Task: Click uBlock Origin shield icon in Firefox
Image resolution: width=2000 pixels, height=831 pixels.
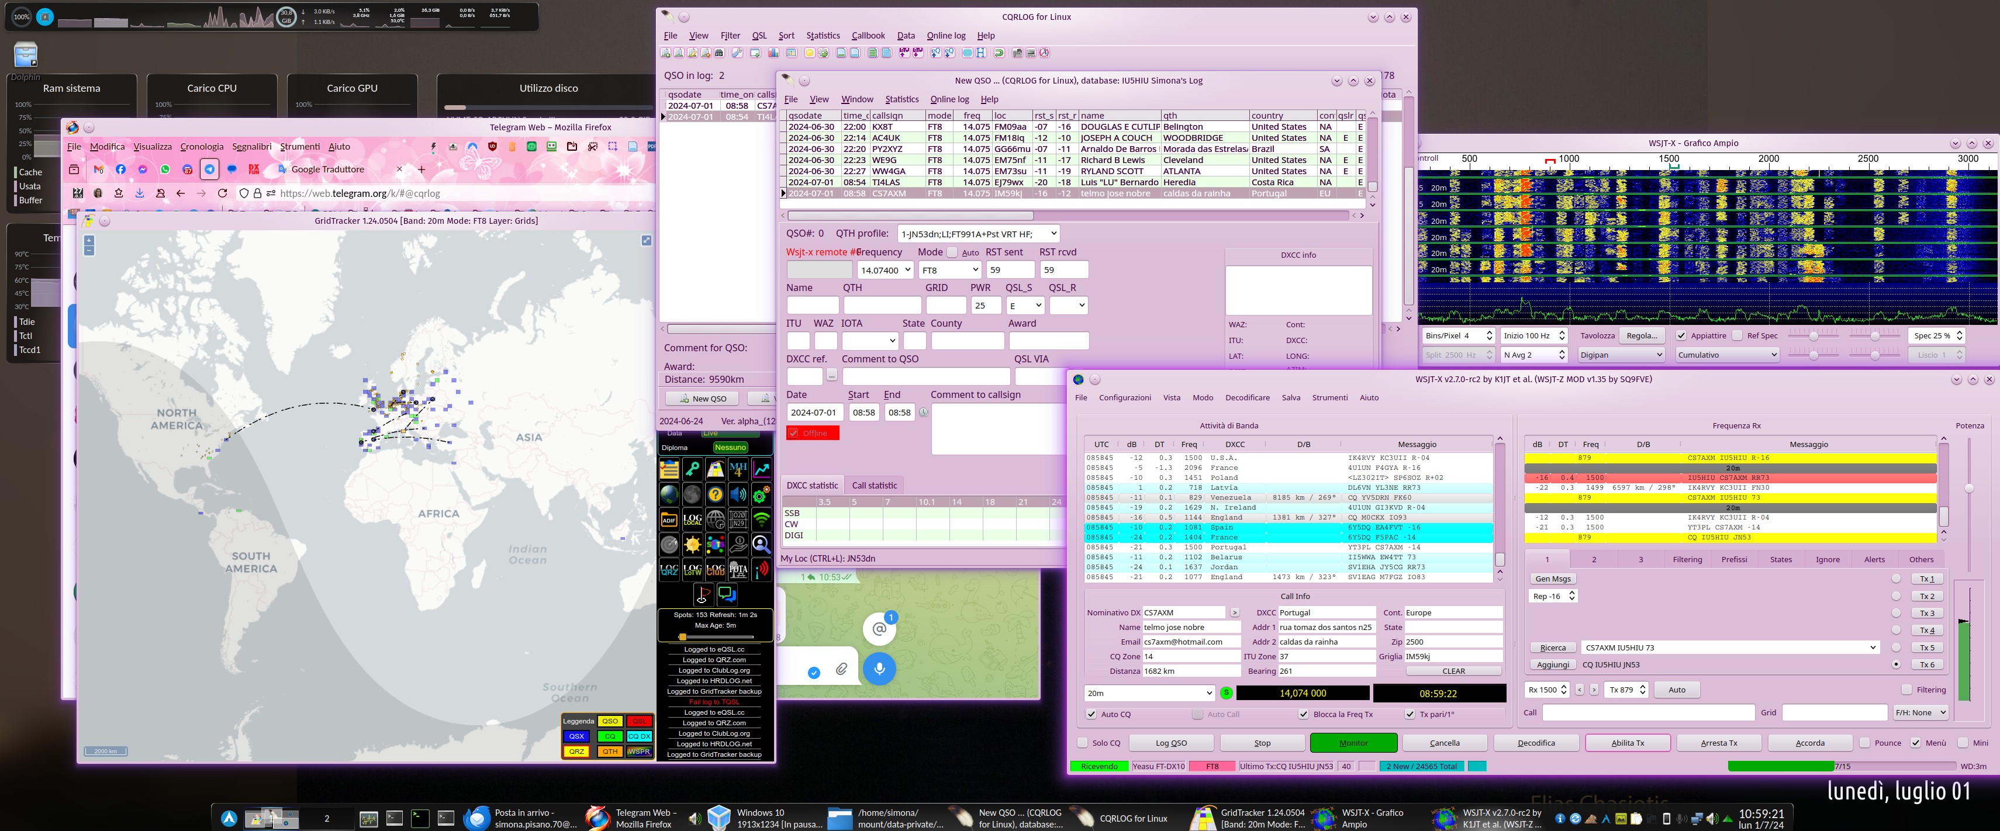Action: (492, 146)
